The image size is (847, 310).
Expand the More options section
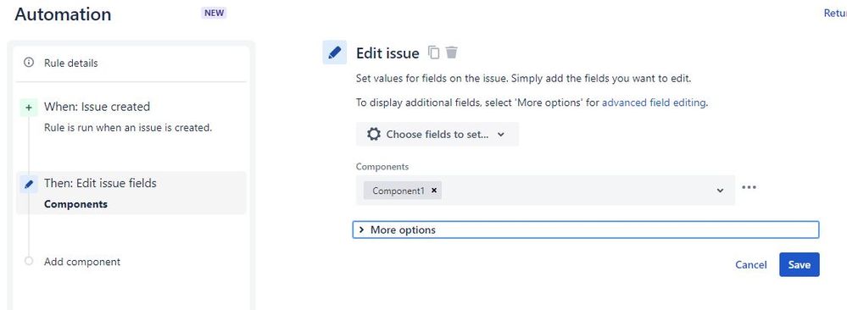point(586,230)
